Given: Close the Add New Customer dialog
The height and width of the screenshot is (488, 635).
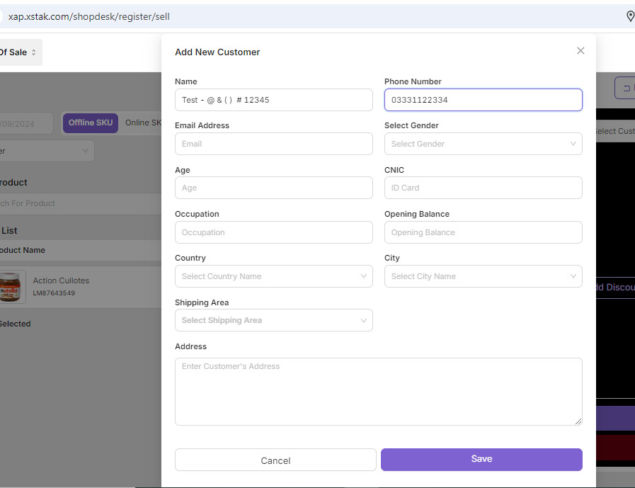Looking at the screenshot, I should [x=580, y=51].
